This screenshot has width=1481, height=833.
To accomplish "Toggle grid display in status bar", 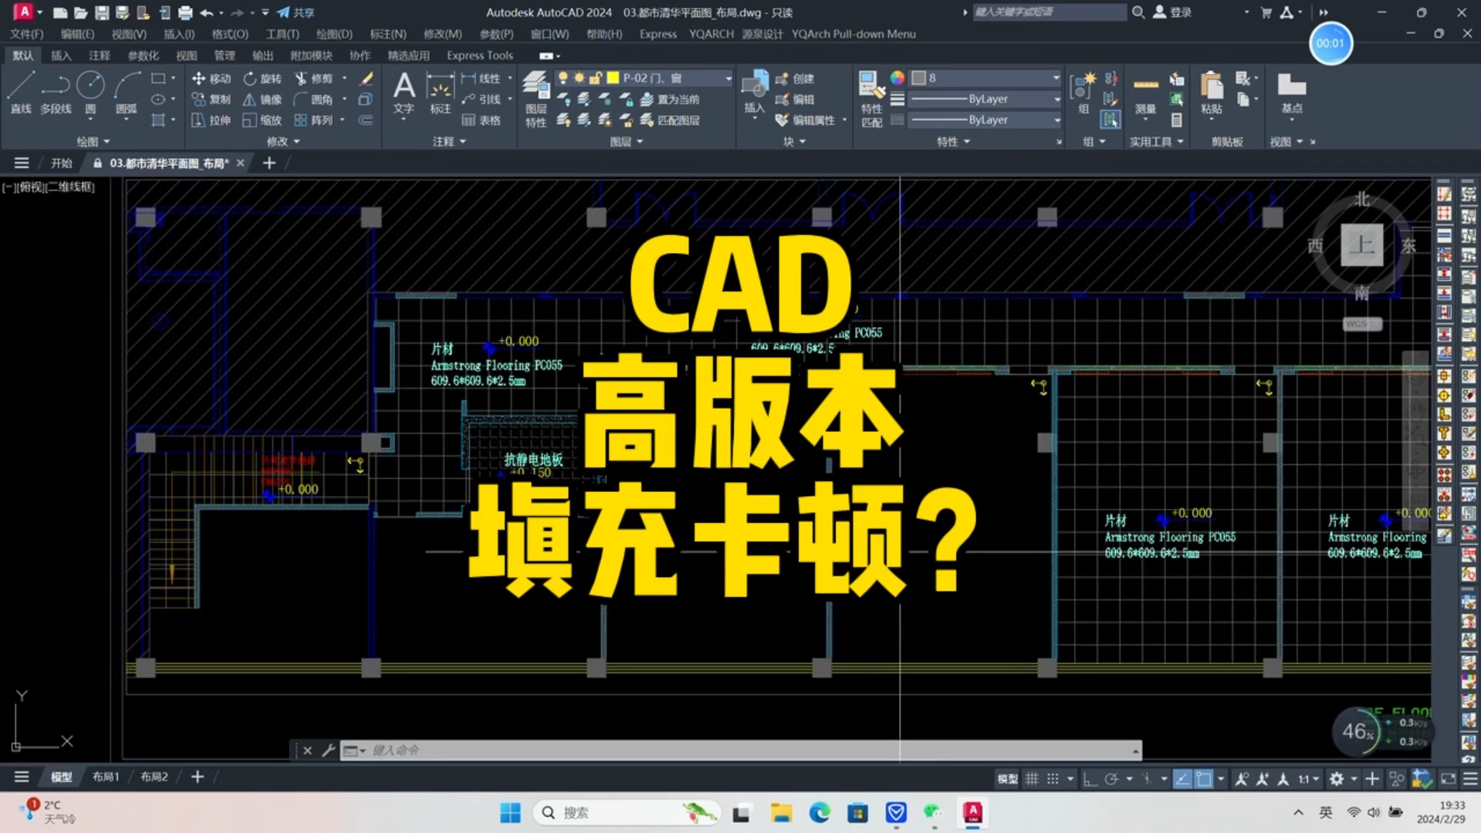I will click(x=1032, y=779).
